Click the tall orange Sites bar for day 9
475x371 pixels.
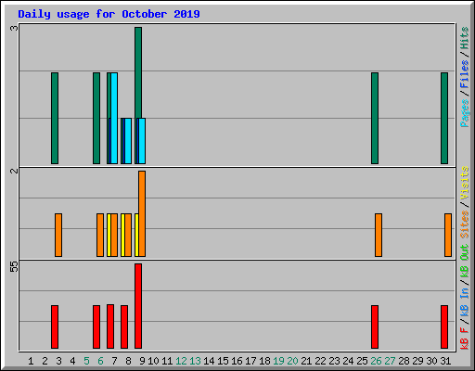pyautogui.click(x=142, y=213)
